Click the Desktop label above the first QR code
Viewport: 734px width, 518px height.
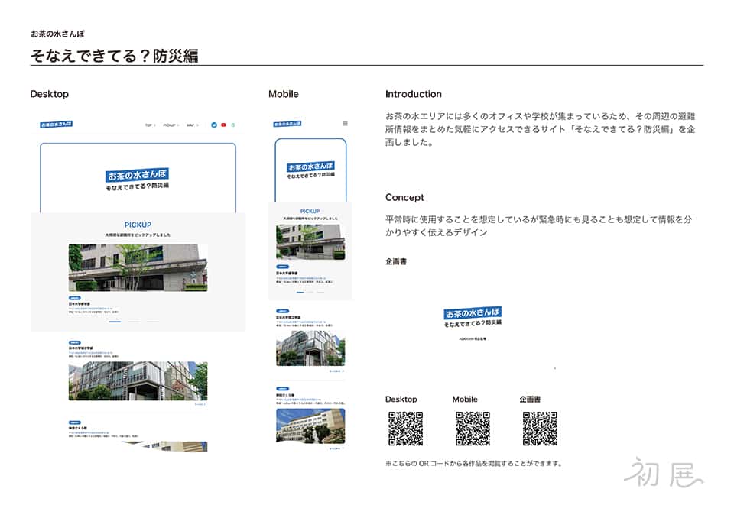pos(401,399)
